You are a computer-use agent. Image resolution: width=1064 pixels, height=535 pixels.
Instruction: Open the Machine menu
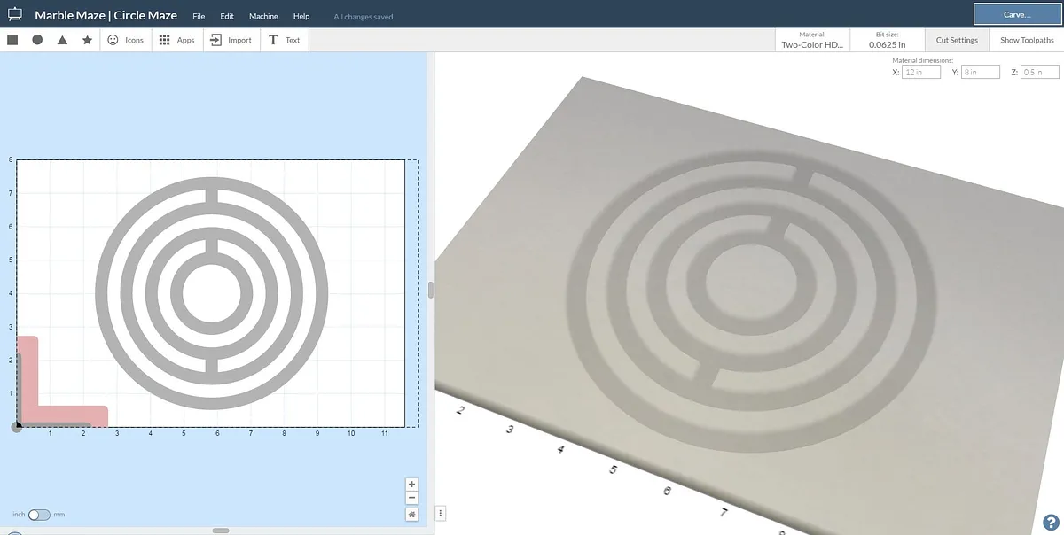[263, 16]
